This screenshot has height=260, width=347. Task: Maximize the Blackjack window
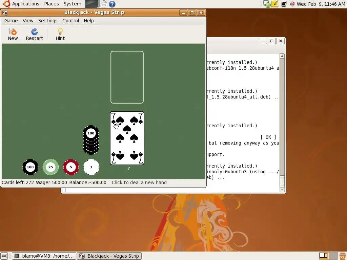[x=192, y=13]
